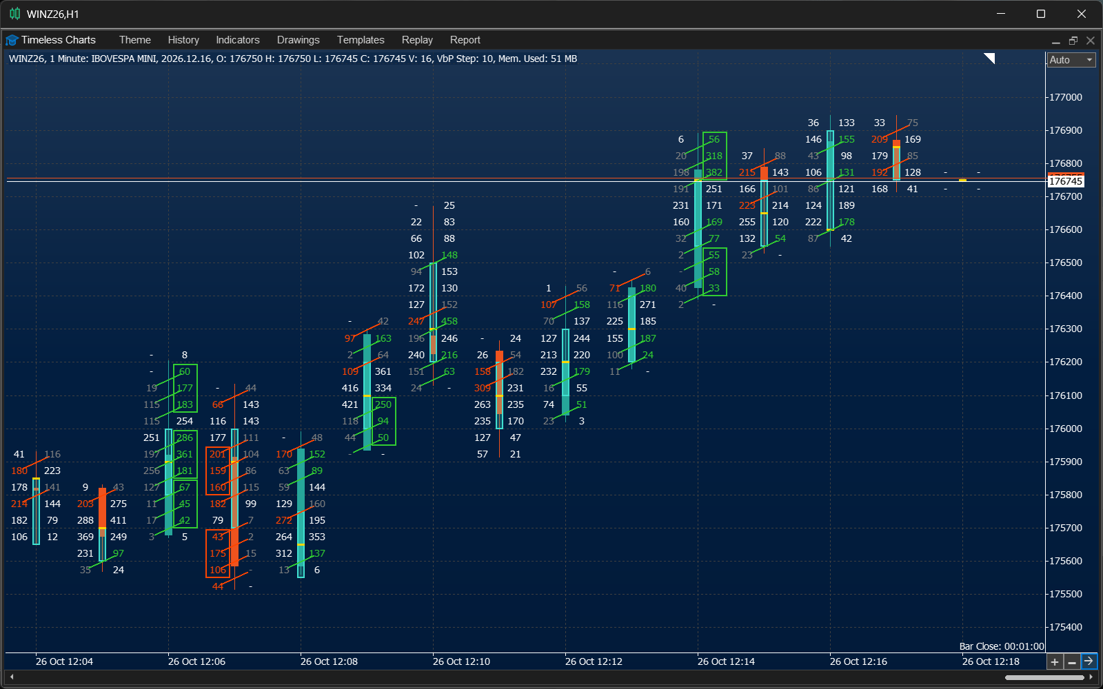Click the 26 Oct 12:14 time label

click(x=726, y=661)
